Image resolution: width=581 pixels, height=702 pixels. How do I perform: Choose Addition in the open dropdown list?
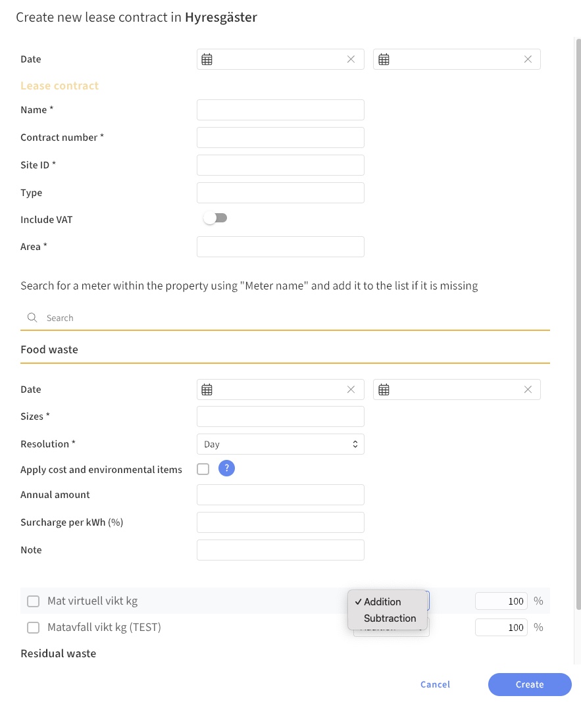coord(382,601)
